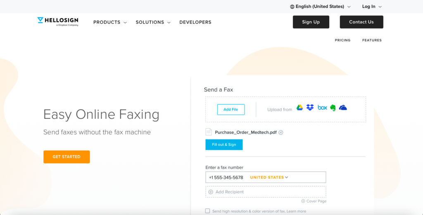This screenshot has width=423, height=215.
Task: Click the orange Get Started button
Action: click(67, 157)
